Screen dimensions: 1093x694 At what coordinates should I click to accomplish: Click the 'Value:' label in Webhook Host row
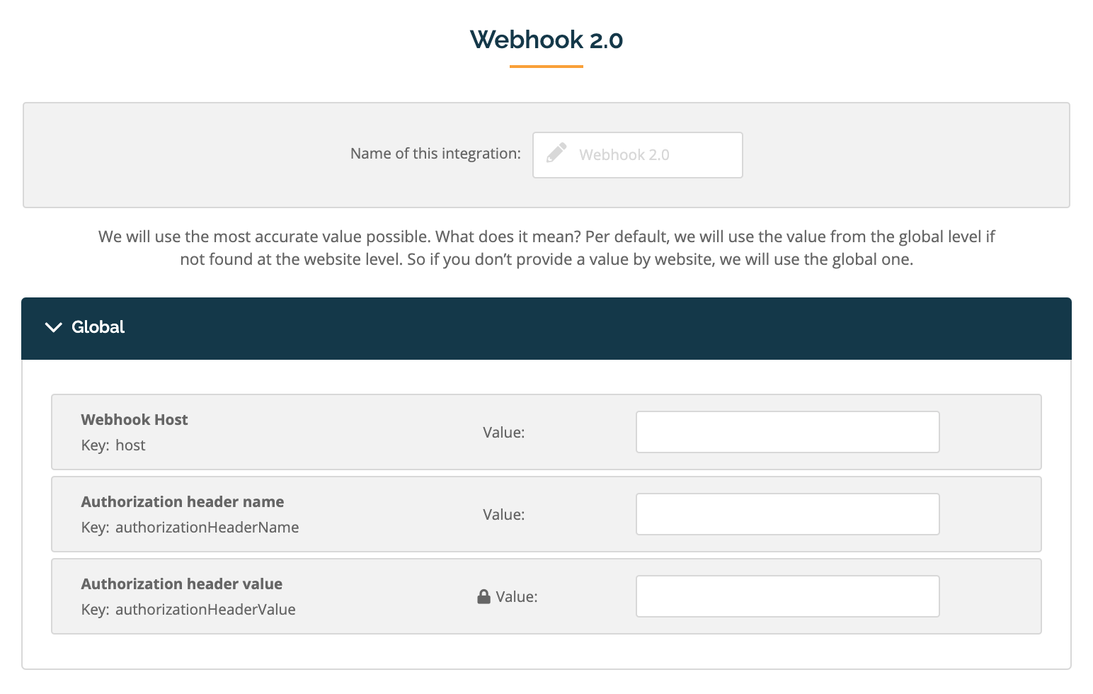504,432
